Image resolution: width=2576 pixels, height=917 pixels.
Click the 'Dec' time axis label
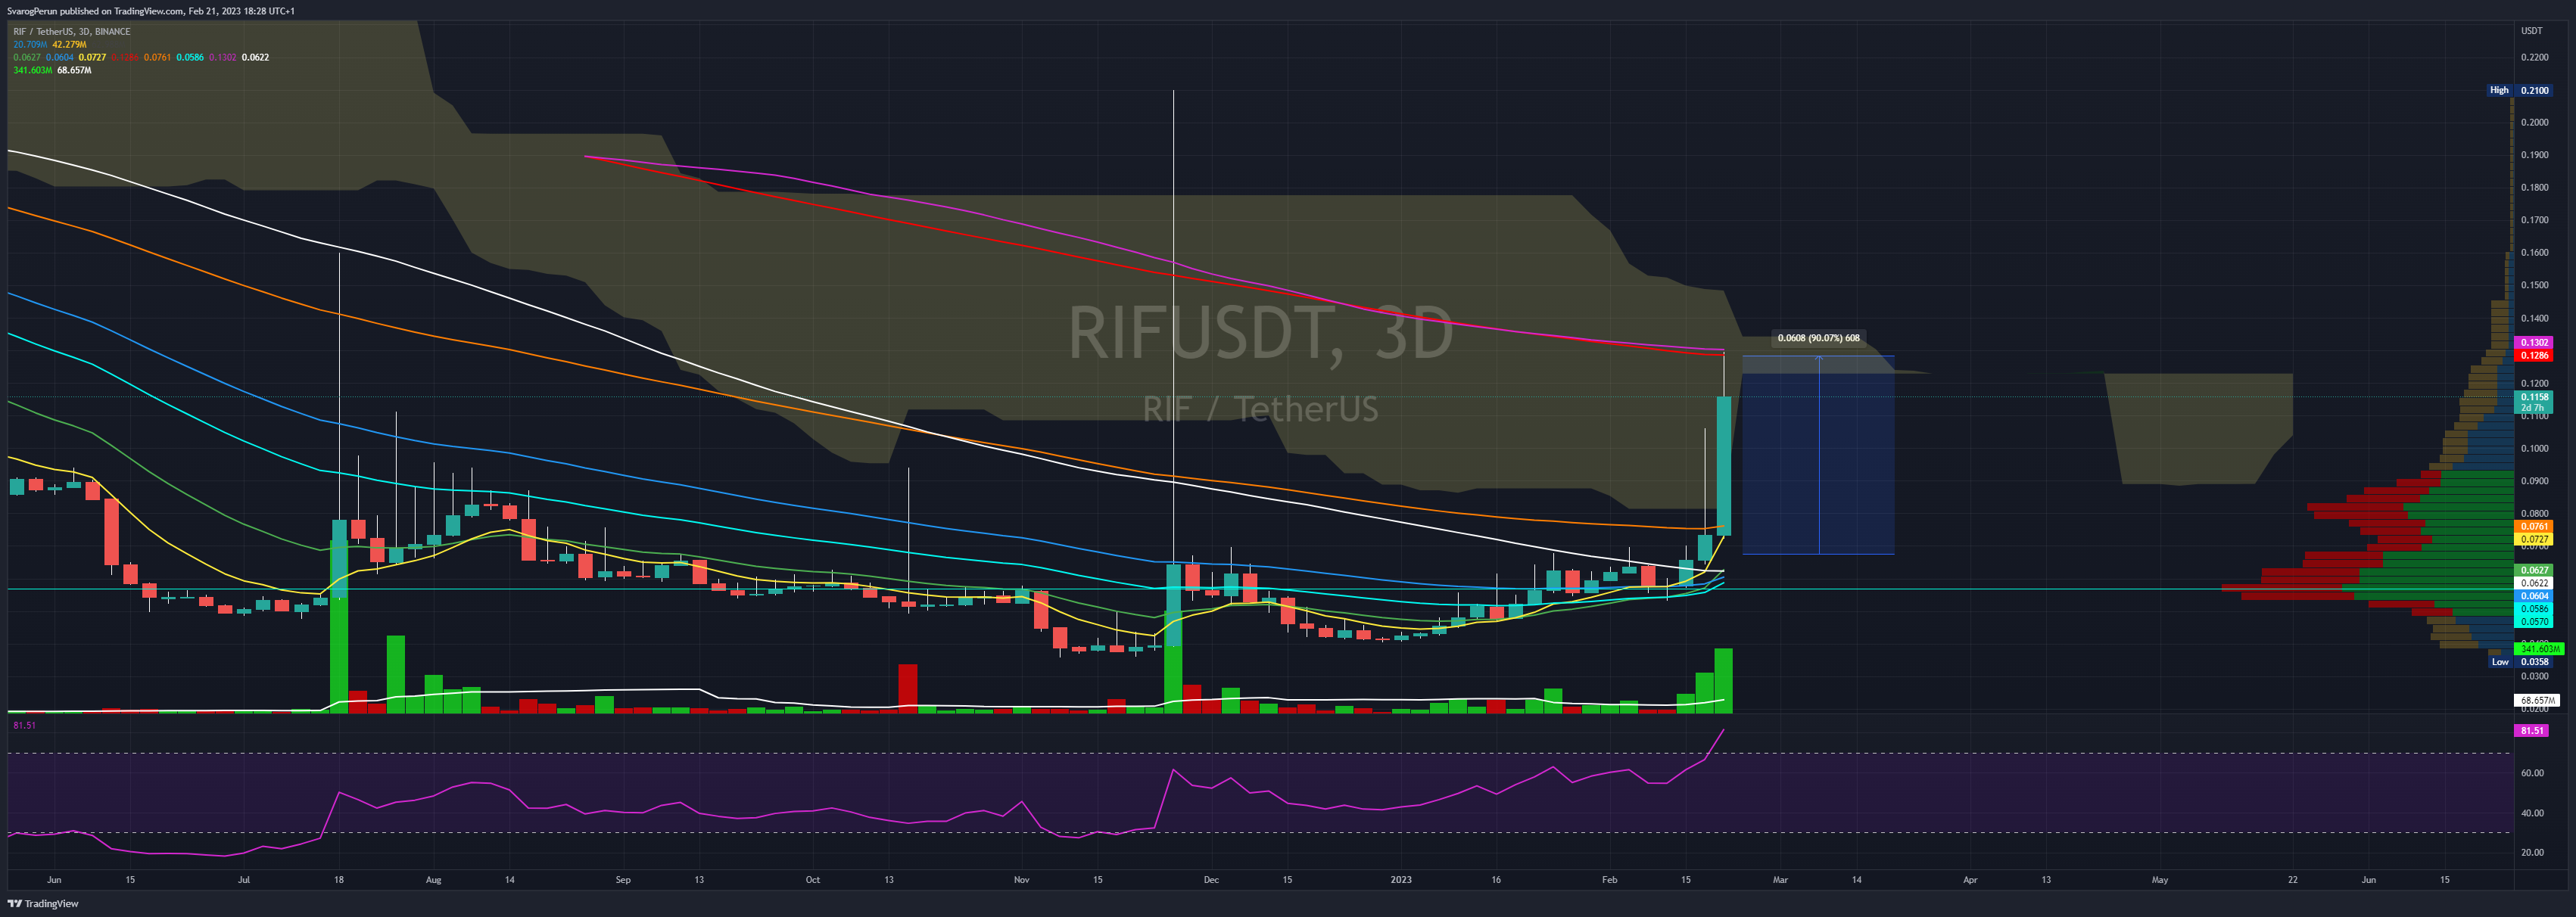[x=1211, y=881]
